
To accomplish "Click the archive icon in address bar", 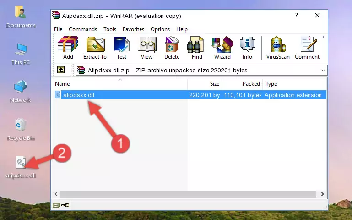I will coord(81,70).
